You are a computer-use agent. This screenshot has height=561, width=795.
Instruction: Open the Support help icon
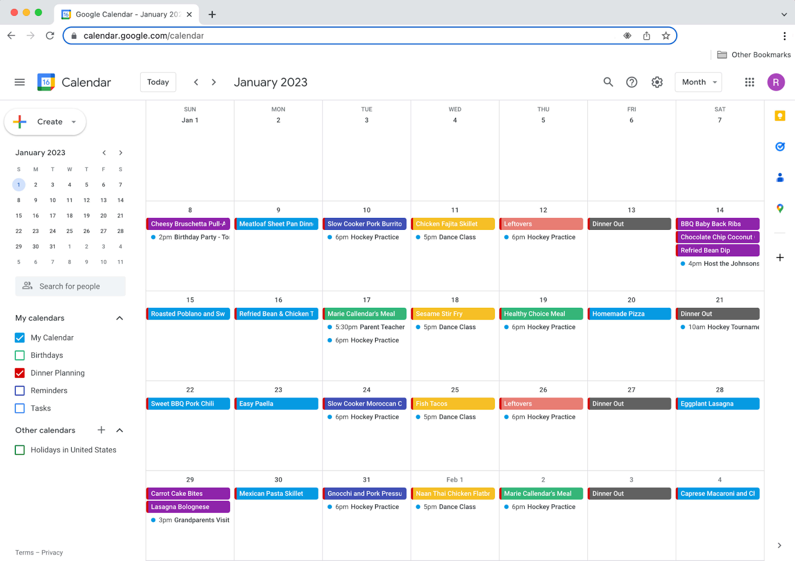tap(632, 82)
